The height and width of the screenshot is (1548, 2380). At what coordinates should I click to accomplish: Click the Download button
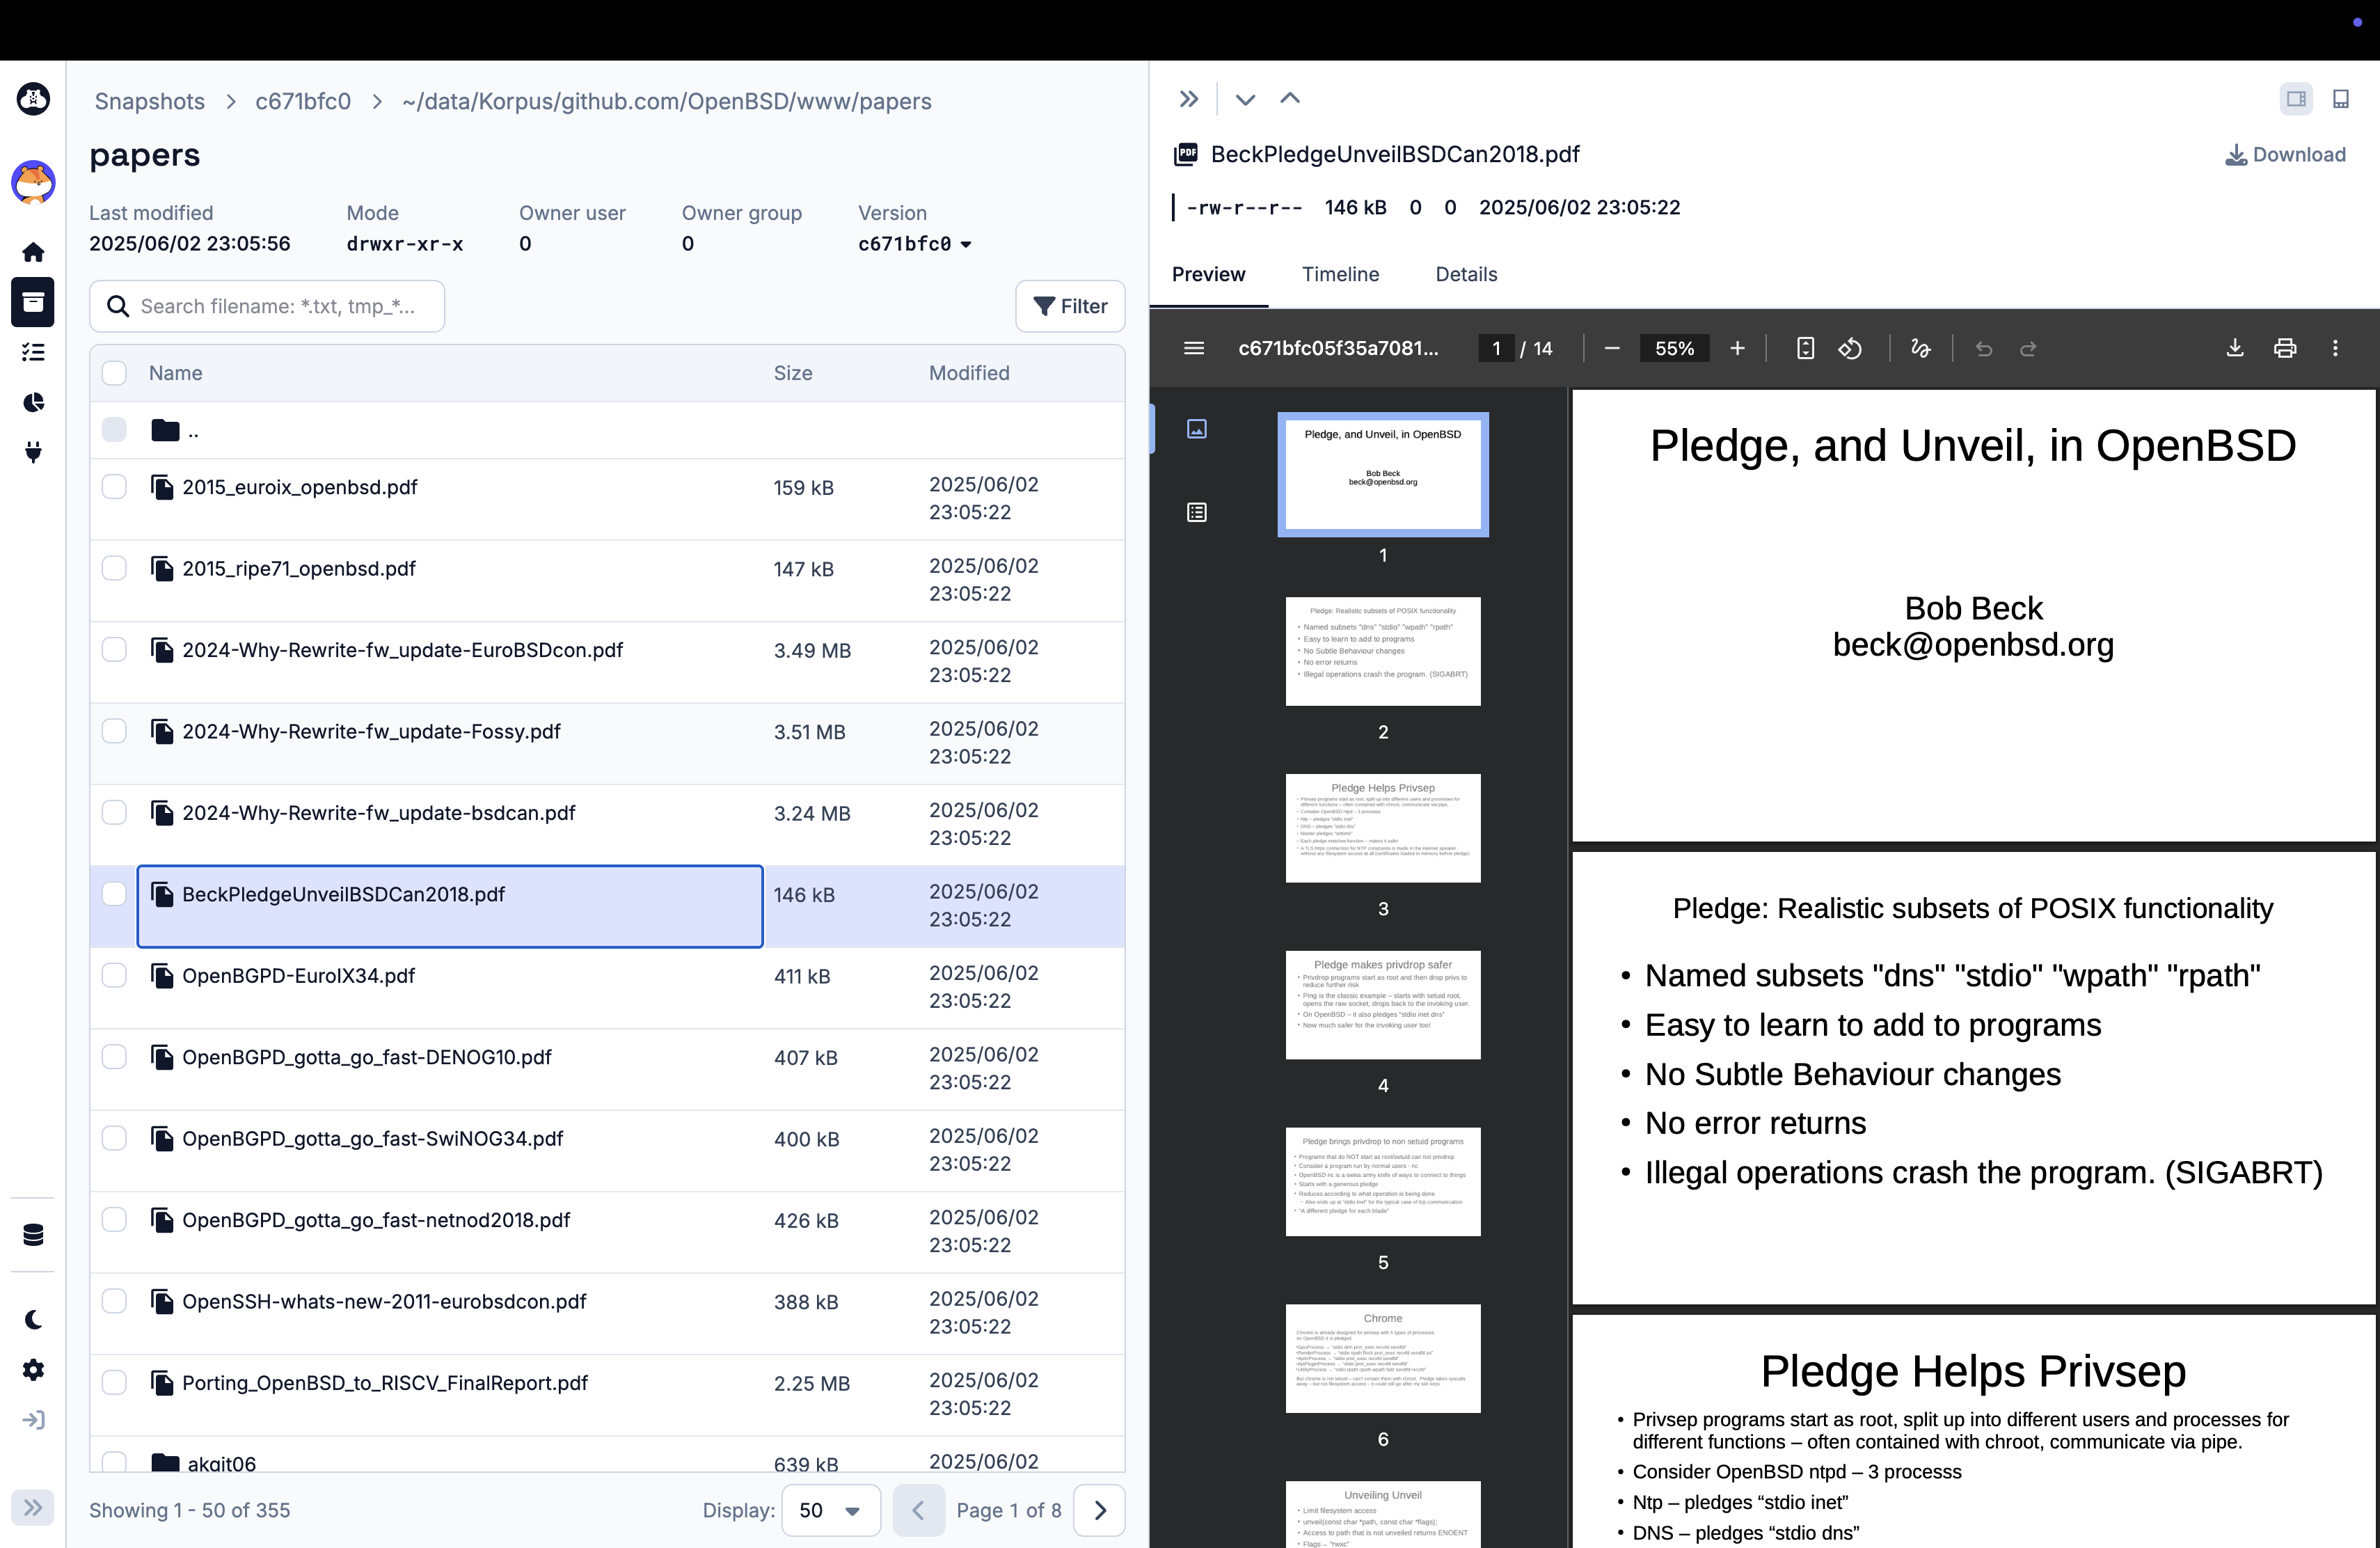pos(2285,155)
